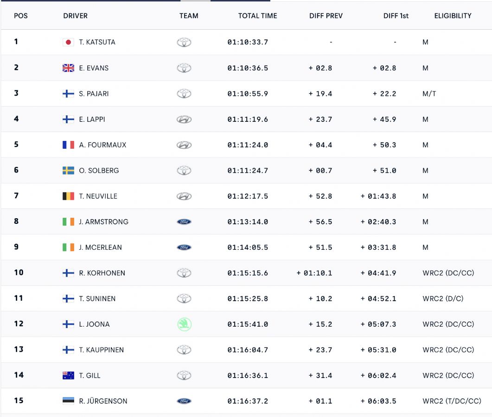Click the French flag beside A. Fourmaux
Screen dimensions: 492x417
(68, 145)
